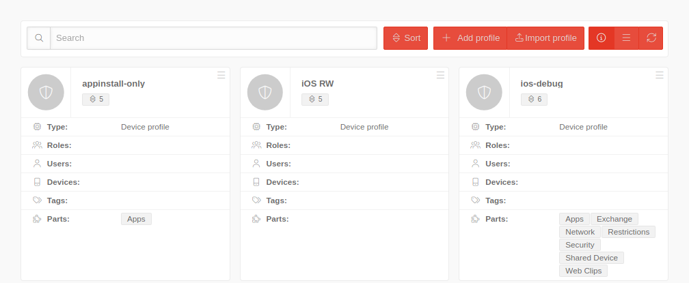Screen dimensions: 689x283
Task: Click the shield avatar of iOS RW profile
Action: point(265,92)
